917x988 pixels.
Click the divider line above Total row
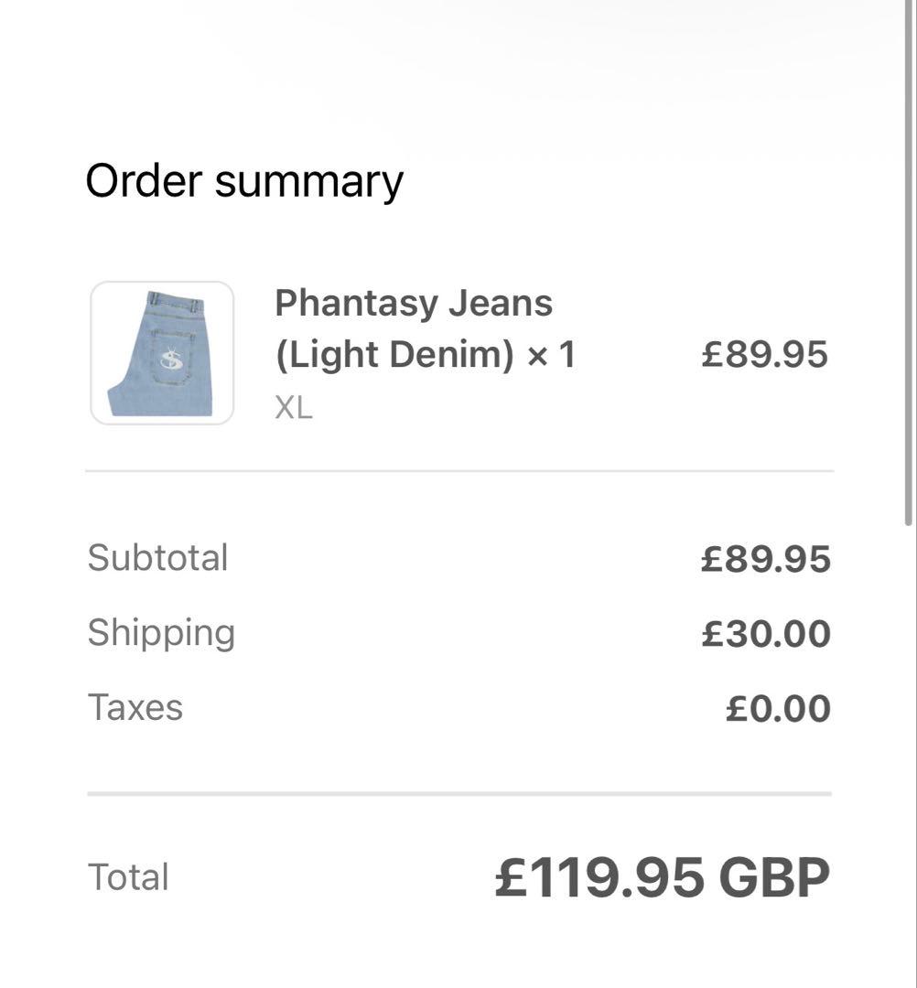click(459, 794)
